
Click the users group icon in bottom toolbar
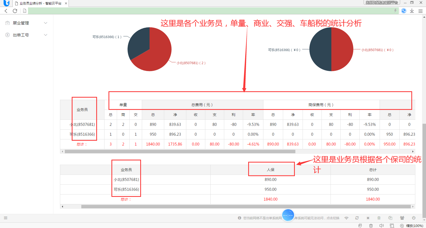[402, 218]
